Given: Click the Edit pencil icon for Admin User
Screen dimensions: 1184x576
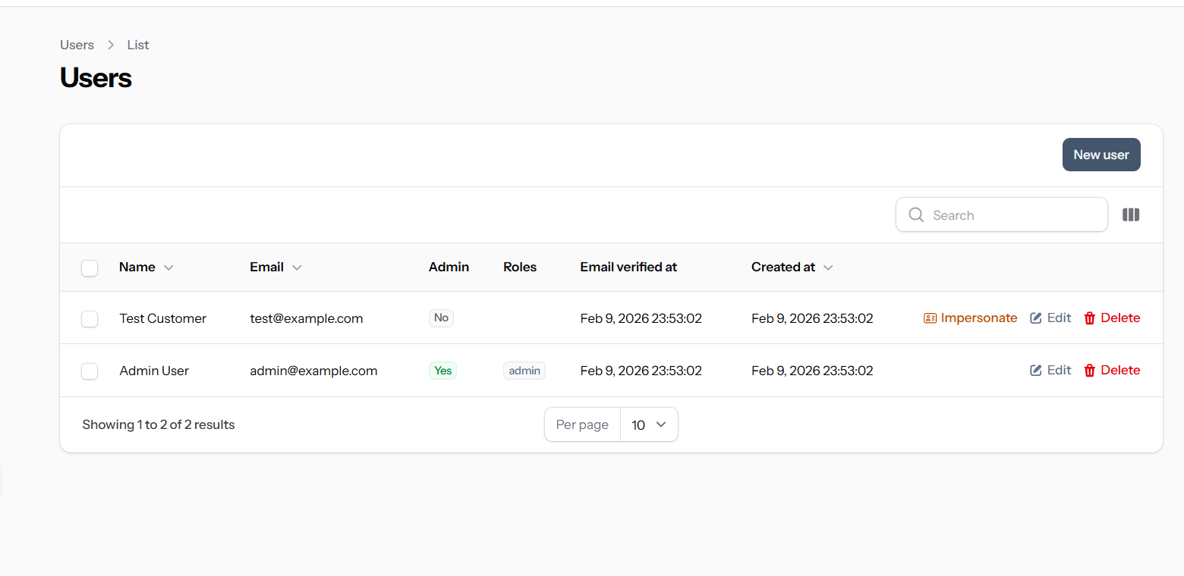Looking at the screenshot, I should pos(1034,370).
